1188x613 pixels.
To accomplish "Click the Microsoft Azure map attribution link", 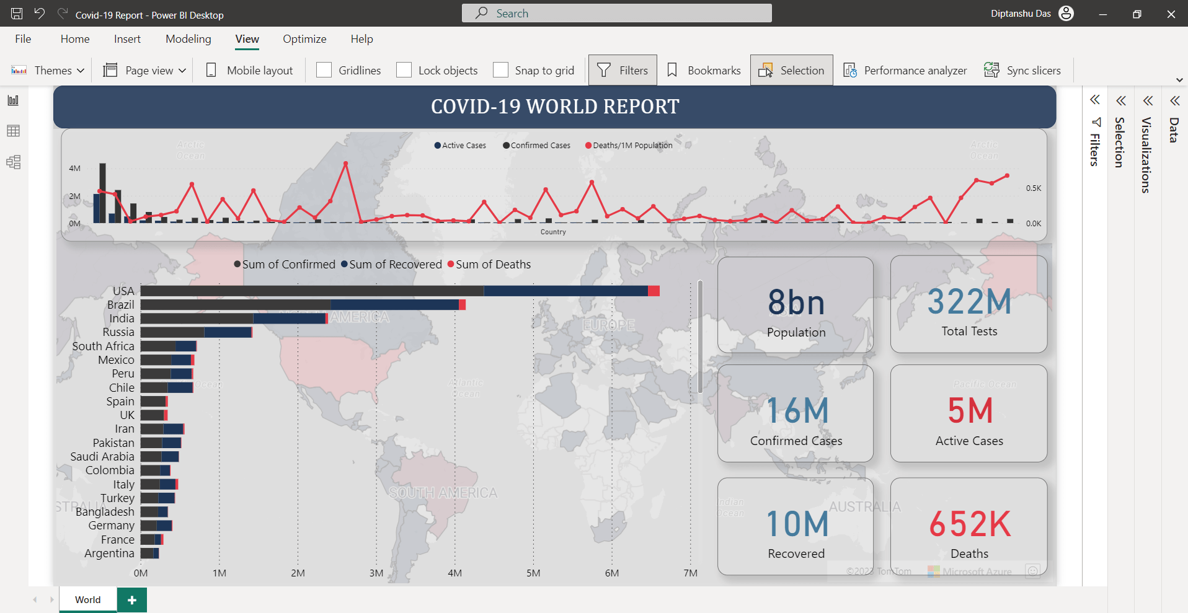I will 970,571.
